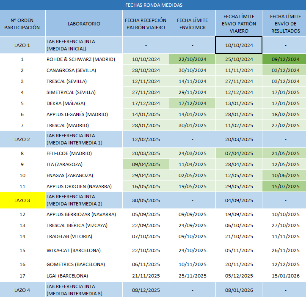The height and width of the screenshot is (297, 306).
Task: Click the 15/01/2026 cell
Action: coord(284,276)
